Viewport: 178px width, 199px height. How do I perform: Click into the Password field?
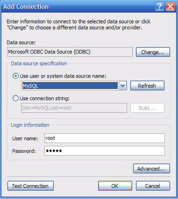click(105, 151)
